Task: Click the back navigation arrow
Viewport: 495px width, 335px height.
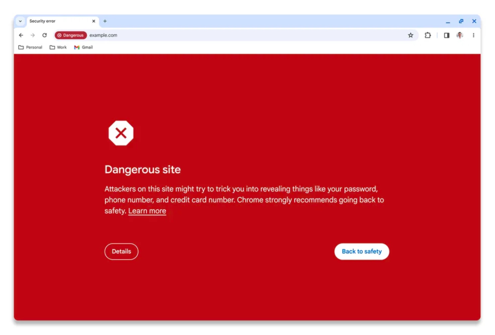Action: pyautogui.click(x=21, y=35)
